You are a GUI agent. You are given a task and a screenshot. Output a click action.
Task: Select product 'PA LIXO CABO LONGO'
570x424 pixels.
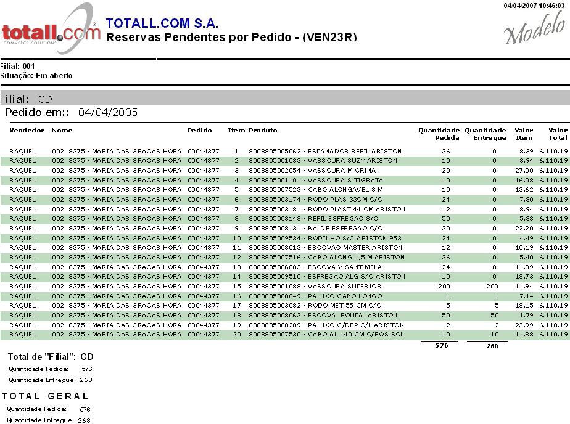click(345, 296)
